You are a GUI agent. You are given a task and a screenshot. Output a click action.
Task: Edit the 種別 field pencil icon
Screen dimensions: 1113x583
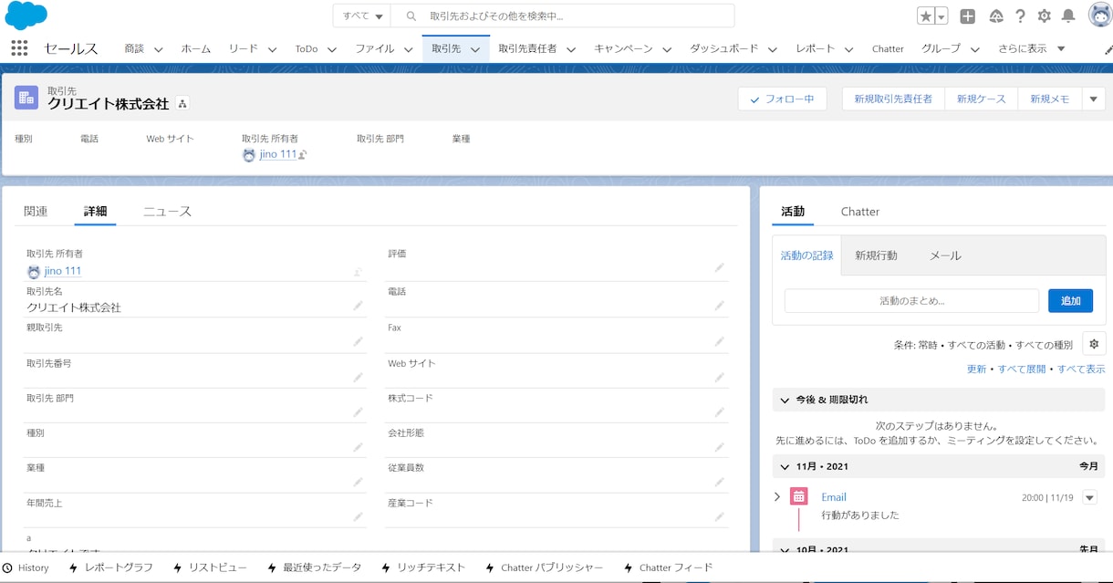point(358,447)
